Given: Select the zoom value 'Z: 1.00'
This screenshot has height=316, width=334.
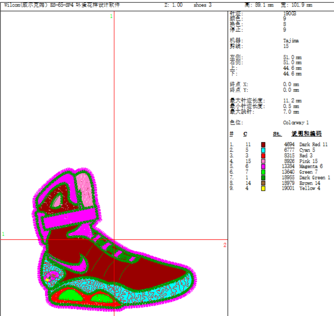Looking at the screenshot, I should (x=173, y=5).
